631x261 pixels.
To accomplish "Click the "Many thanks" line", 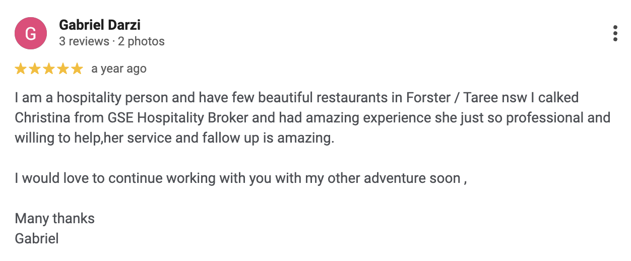I will (x=55, y=218).
